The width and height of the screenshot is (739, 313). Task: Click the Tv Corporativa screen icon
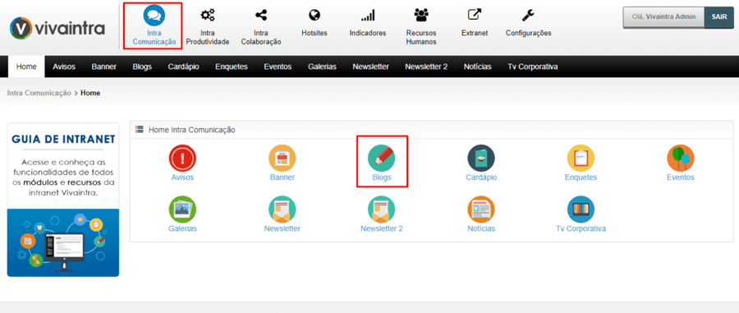[581, 209]
